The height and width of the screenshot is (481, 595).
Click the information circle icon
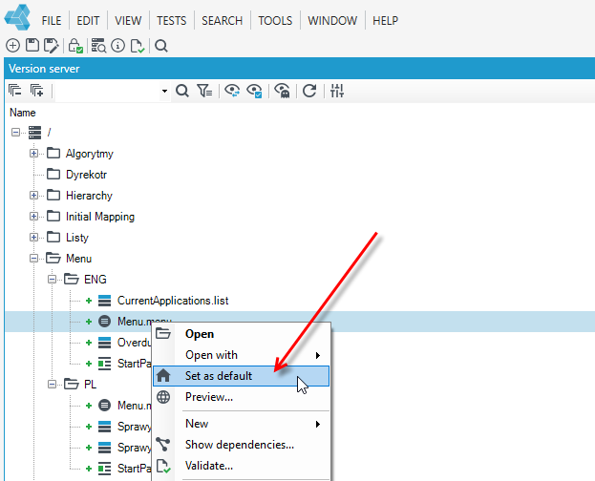click(118, 46)
